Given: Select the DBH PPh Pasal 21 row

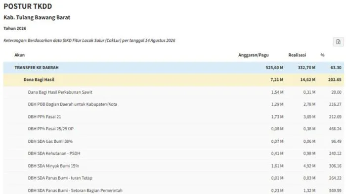Looking at the screenshot, I should [173, 116].
